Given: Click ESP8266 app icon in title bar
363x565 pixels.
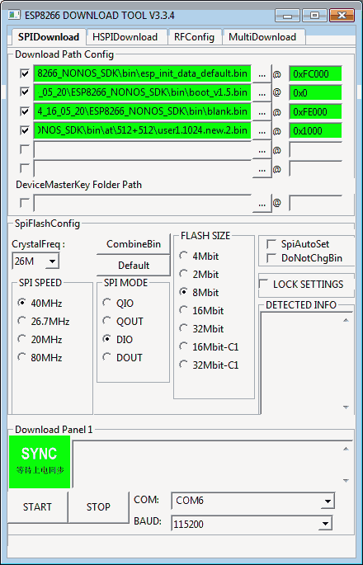Looking at the screenshot, I should click(14, 15).
